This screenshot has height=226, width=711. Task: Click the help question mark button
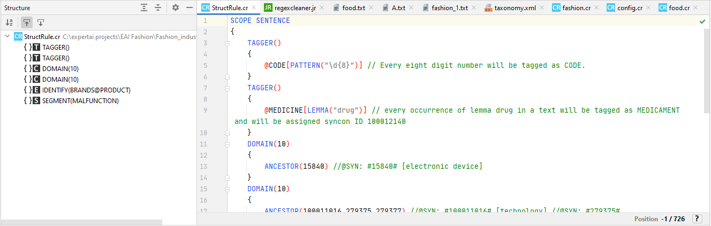(697, 219)
